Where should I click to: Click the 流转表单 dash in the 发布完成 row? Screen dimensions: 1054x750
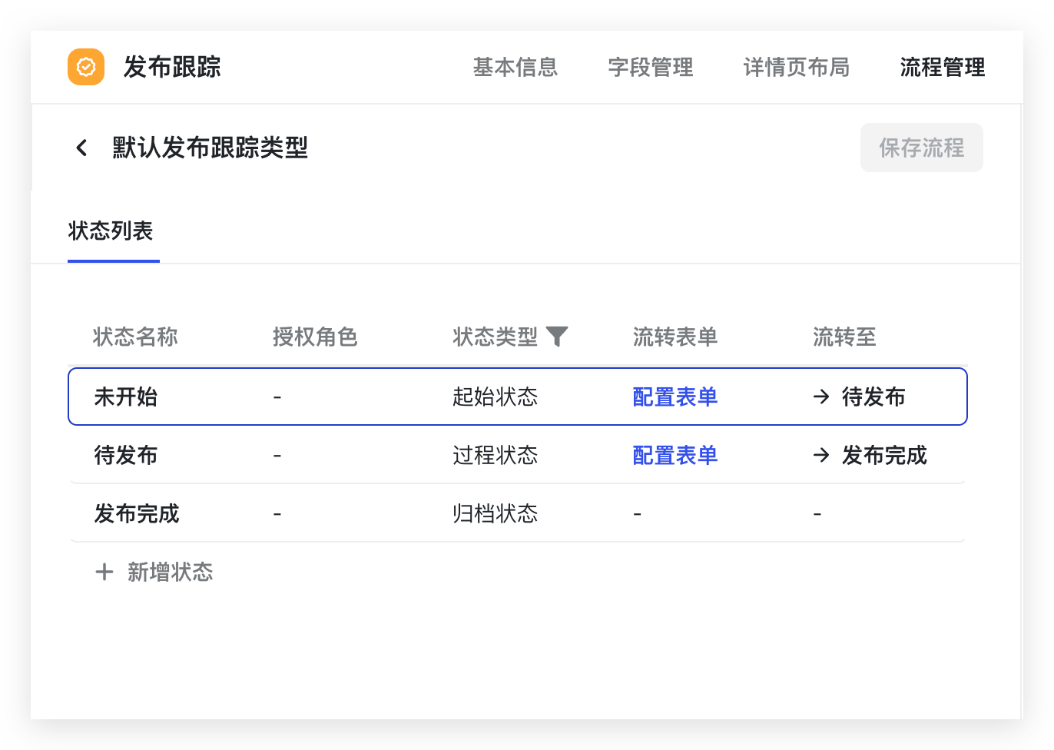coord(638,514)
